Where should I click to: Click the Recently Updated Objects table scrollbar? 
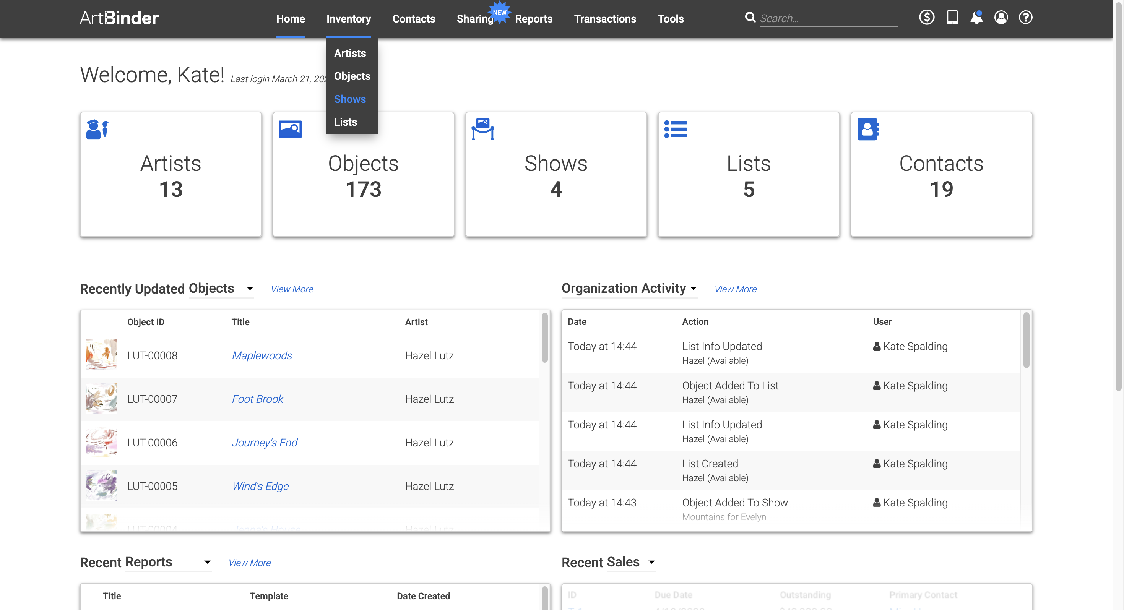(544, 338)
